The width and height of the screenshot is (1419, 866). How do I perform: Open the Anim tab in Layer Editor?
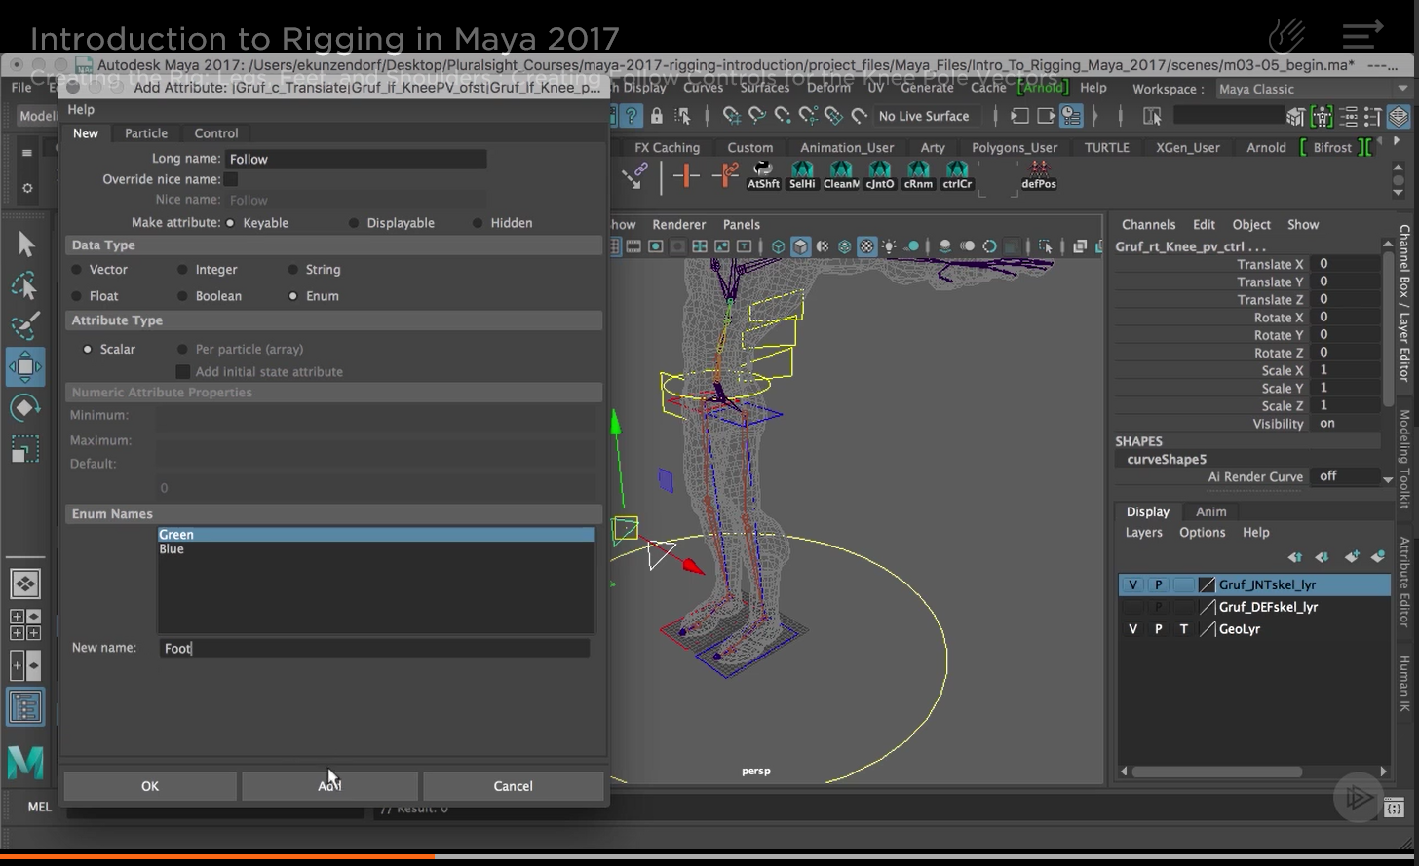[x=1210, y=511]
